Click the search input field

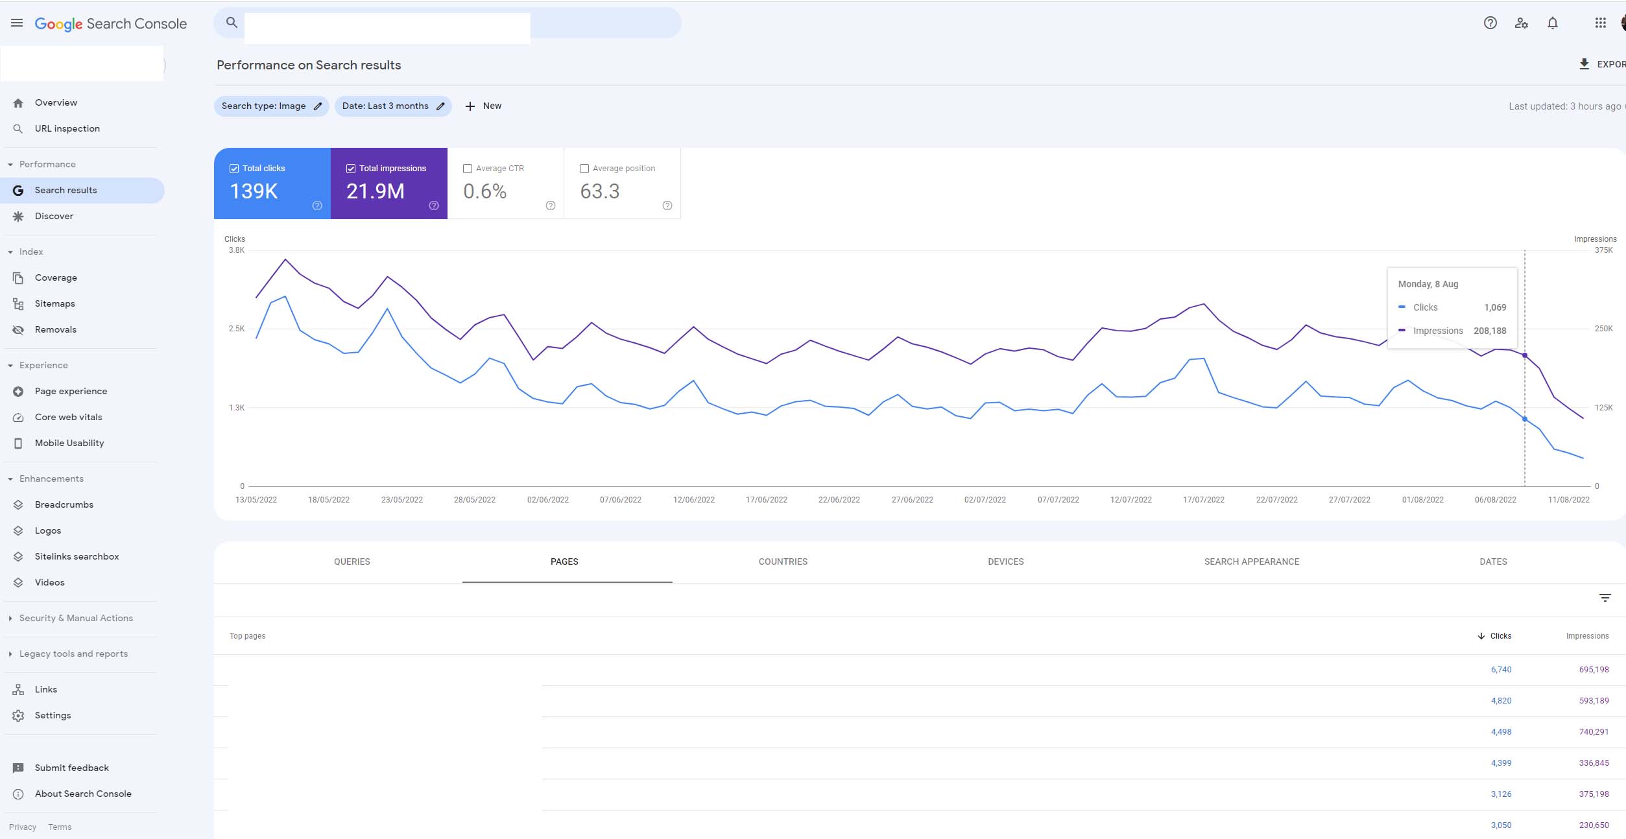point(448,23)
